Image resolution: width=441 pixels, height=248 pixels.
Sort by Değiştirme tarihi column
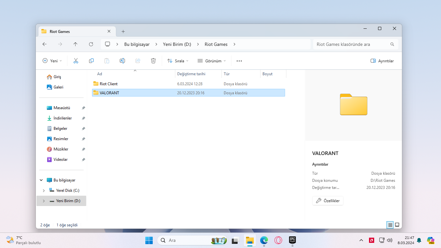point(198,74)
